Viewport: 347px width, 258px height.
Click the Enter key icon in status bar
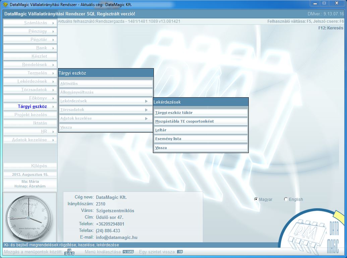pyautogui.click(x=128, y=252)
